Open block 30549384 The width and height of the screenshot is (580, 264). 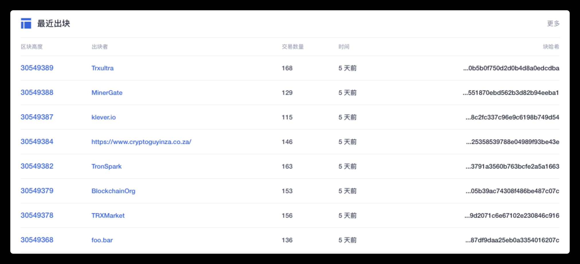tap(37, 142)
